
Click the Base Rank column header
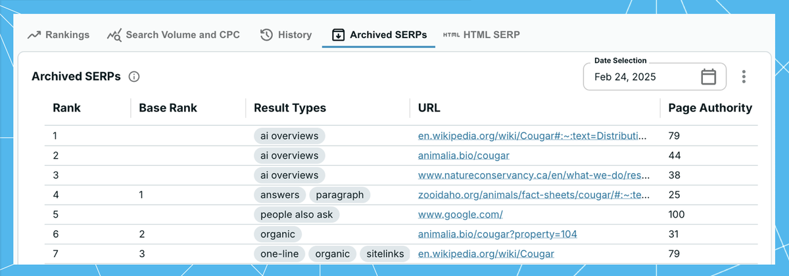tap(168, 108)
